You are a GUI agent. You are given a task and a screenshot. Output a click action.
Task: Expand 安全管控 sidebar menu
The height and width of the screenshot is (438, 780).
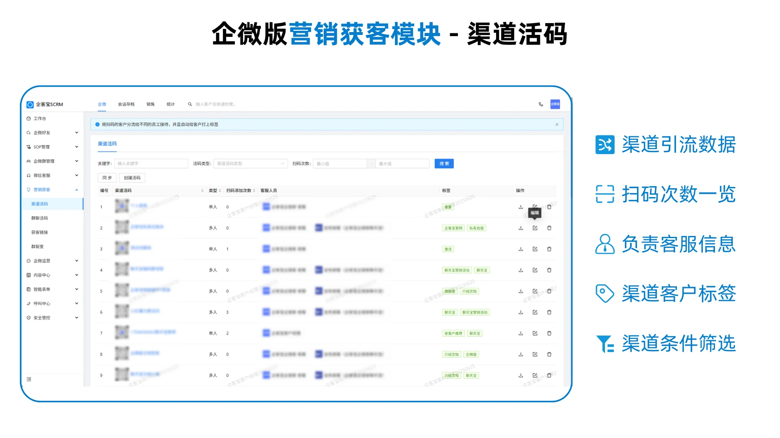coord(52,318)
